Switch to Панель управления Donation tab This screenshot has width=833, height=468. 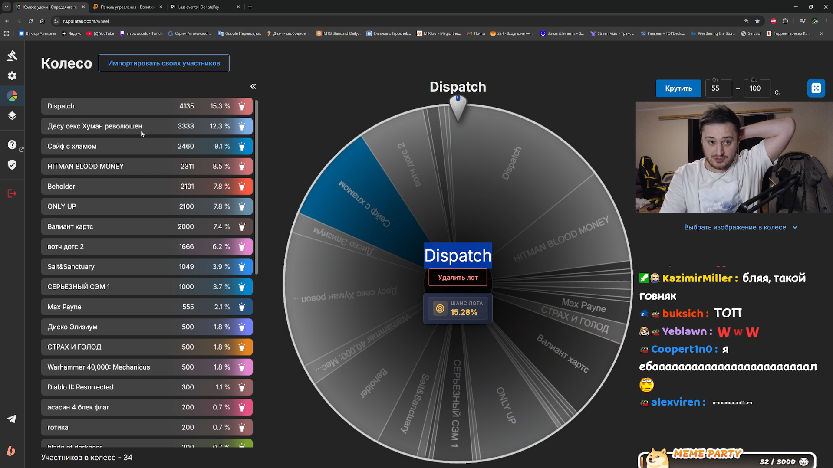pos(128,7)
